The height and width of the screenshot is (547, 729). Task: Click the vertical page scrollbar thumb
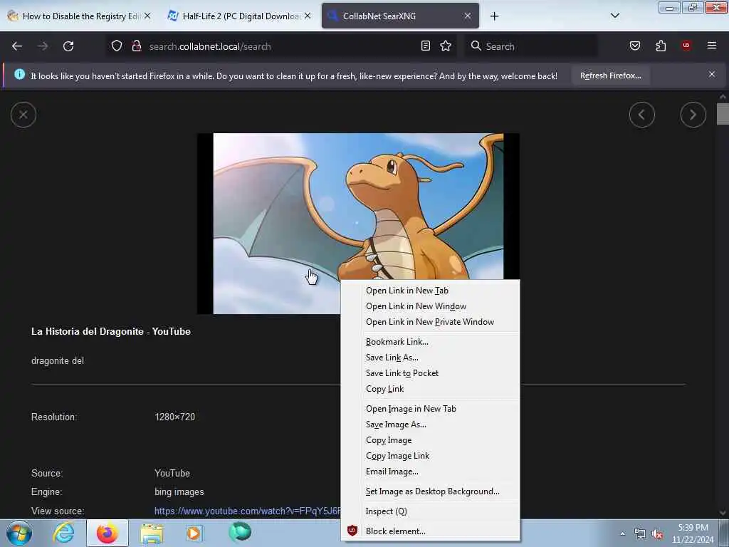[722, 114]
